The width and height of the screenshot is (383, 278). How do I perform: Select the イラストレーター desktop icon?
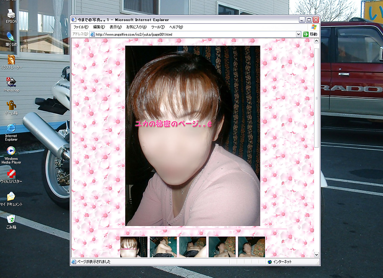[x=11, y=60]
